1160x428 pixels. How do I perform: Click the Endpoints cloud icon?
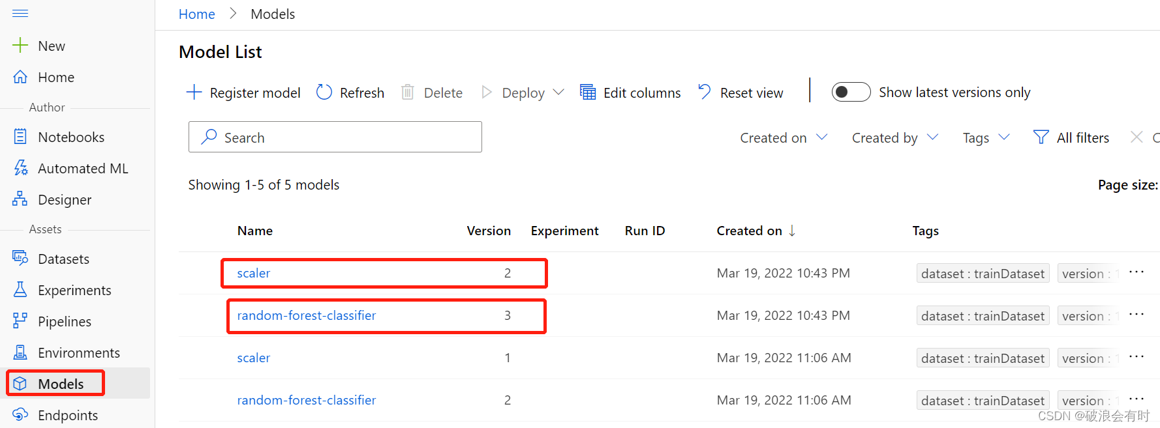pyautogui.click(x=20, y=415)
